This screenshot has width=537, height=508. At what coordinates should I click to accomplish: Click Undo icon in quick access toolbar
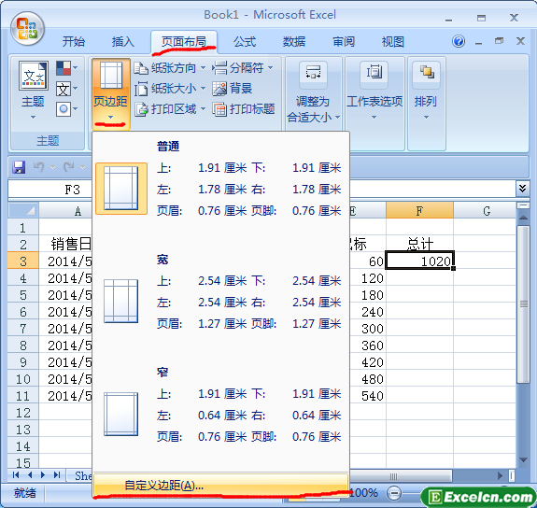(x=39, y=167)
